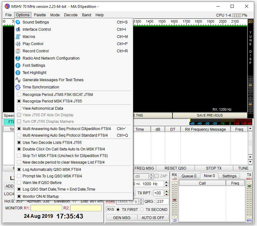Open the File menu
Image resolution: width=257 pixels, height=226 pixels.
coord(8,15)
